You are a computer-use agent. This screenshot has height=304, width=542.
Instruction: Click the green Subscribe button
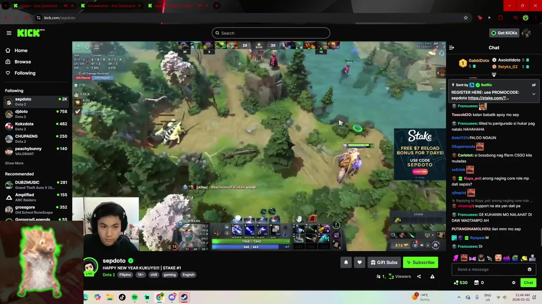(x=420, y=262)
